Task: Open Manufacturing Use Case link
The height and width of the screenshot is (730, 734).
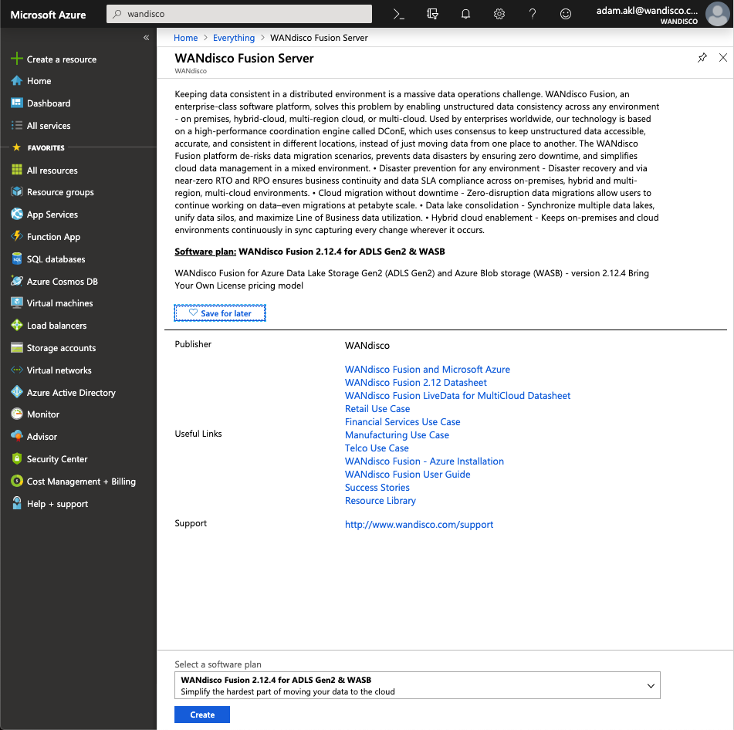Action: 397,434
